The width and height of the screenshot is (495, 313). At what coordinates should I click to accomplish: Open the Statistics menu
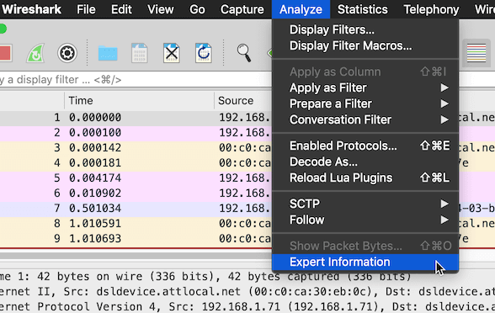coord(362,9)
